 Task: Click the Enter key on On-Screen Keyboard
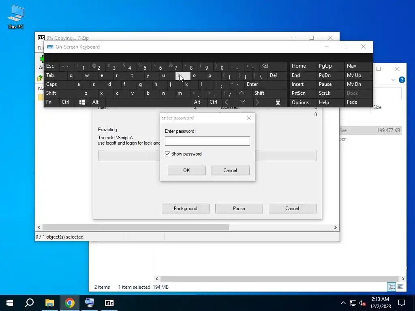click(266, 84)
